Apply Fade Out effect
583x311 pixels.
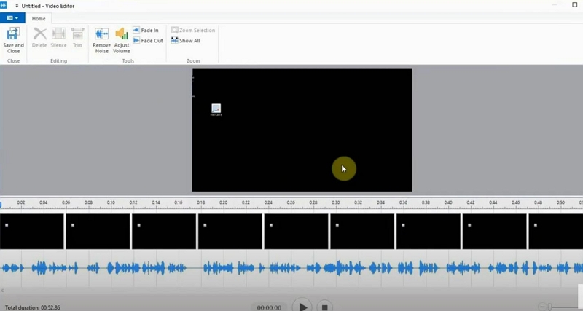click(148, 41)
